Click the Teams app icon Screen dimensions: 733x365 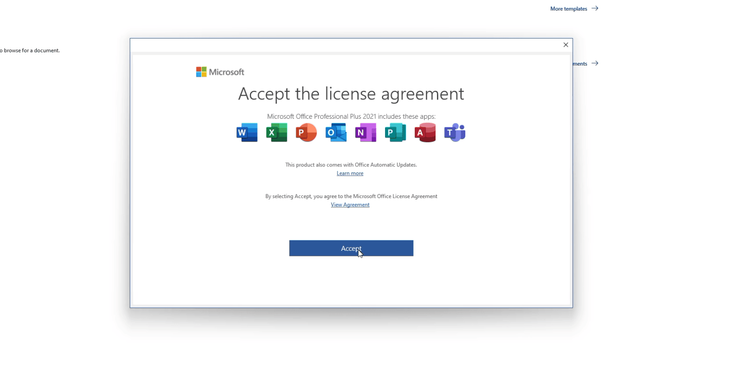[x=455, y=133]
